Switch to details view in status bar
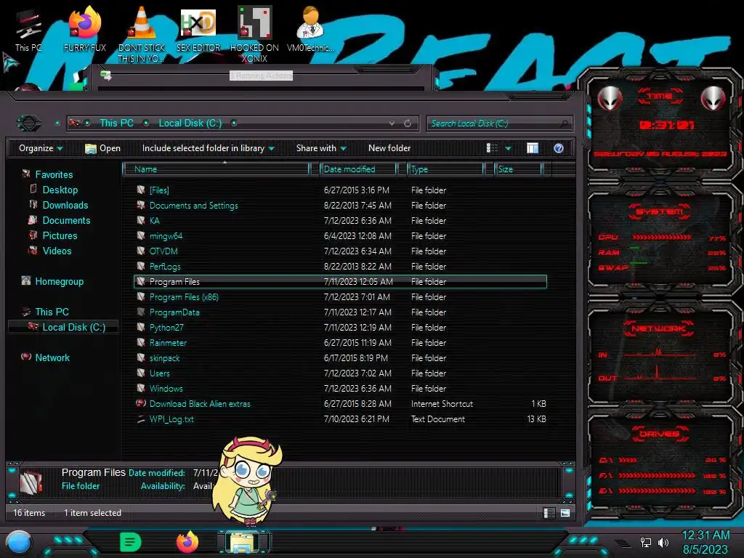Viewport: 744px width, 558px height. pyautogui.click(x=549, y=512)
